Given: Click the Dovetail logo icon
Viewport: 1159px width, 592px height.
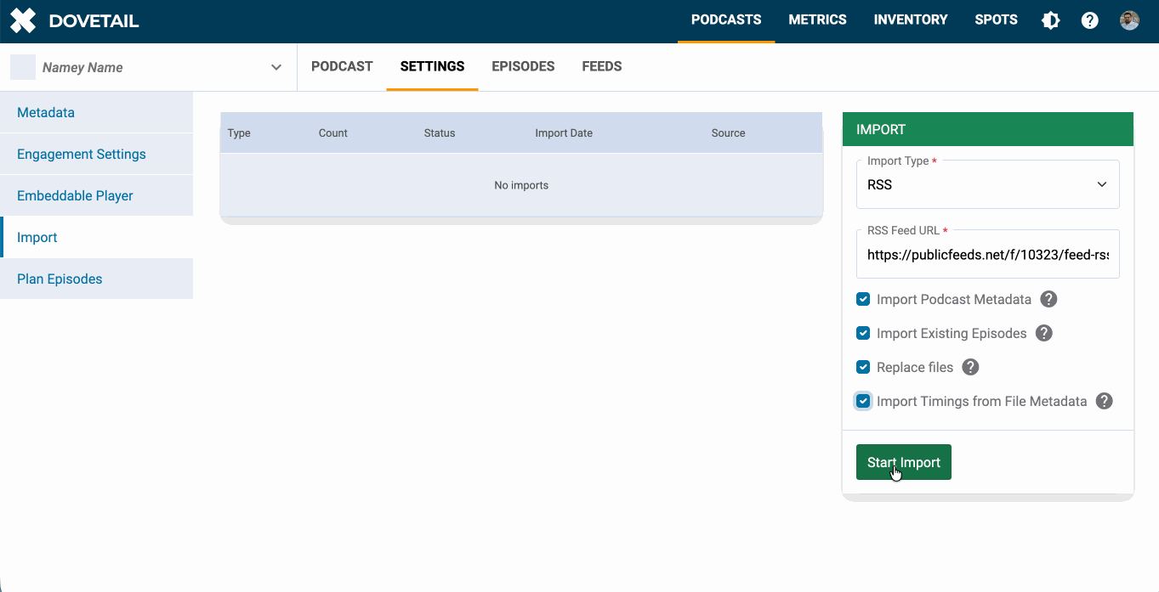Looking at the screenshot, I should (23, 20).
